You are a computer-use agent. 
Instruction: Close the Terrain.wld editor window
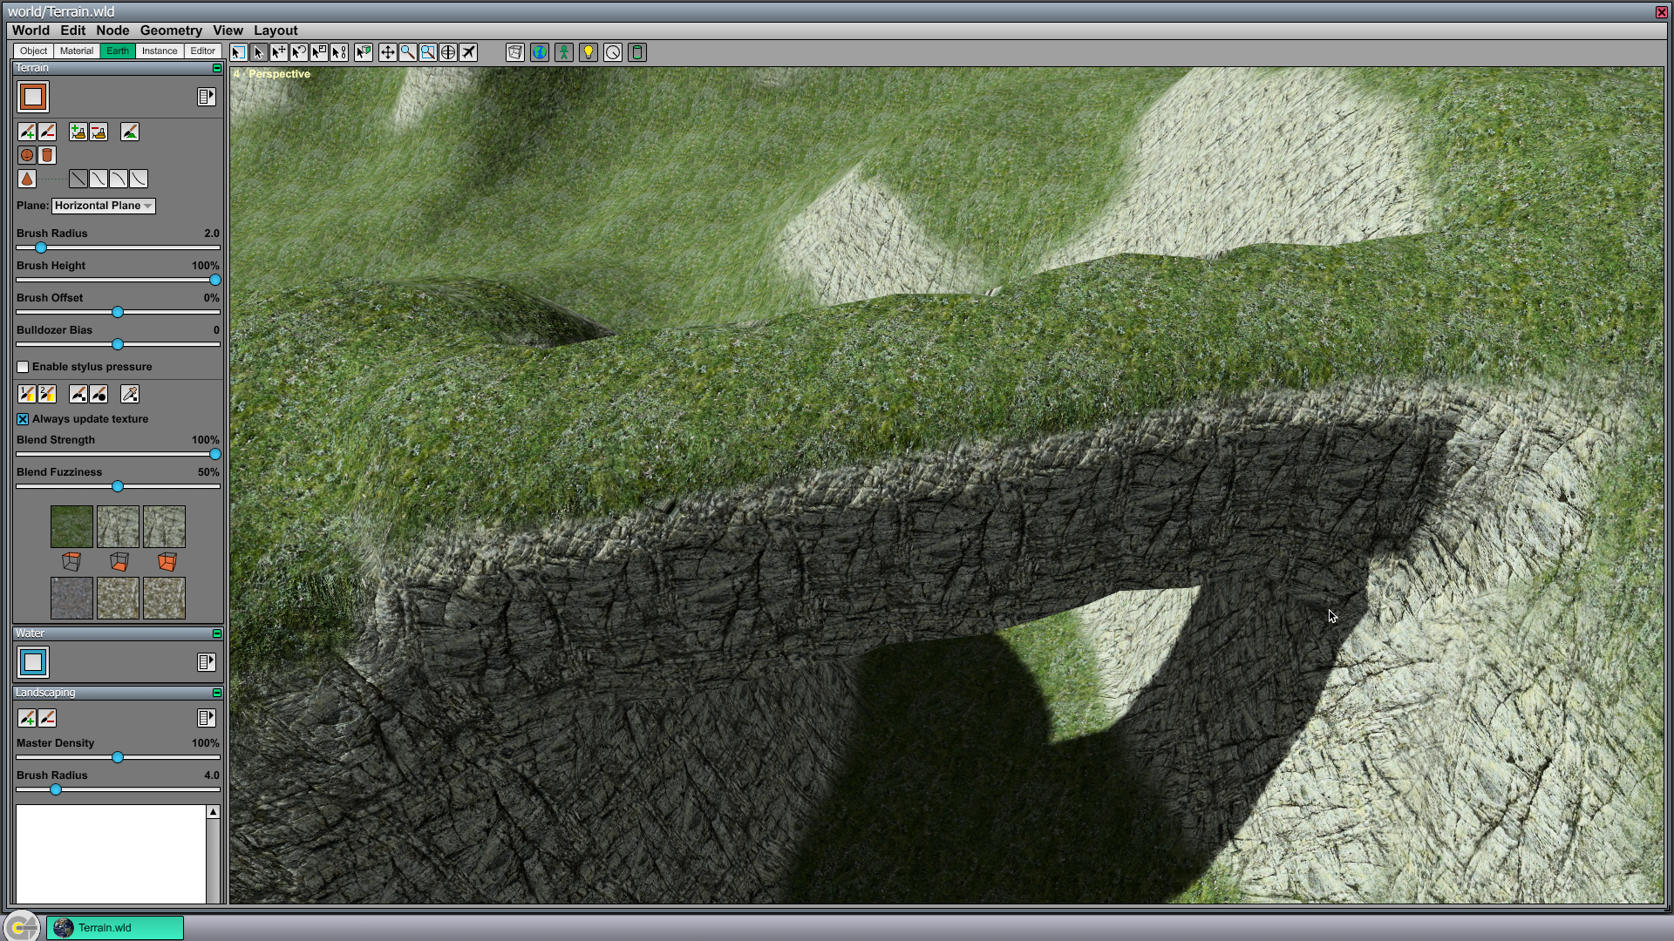point(1661,12)
